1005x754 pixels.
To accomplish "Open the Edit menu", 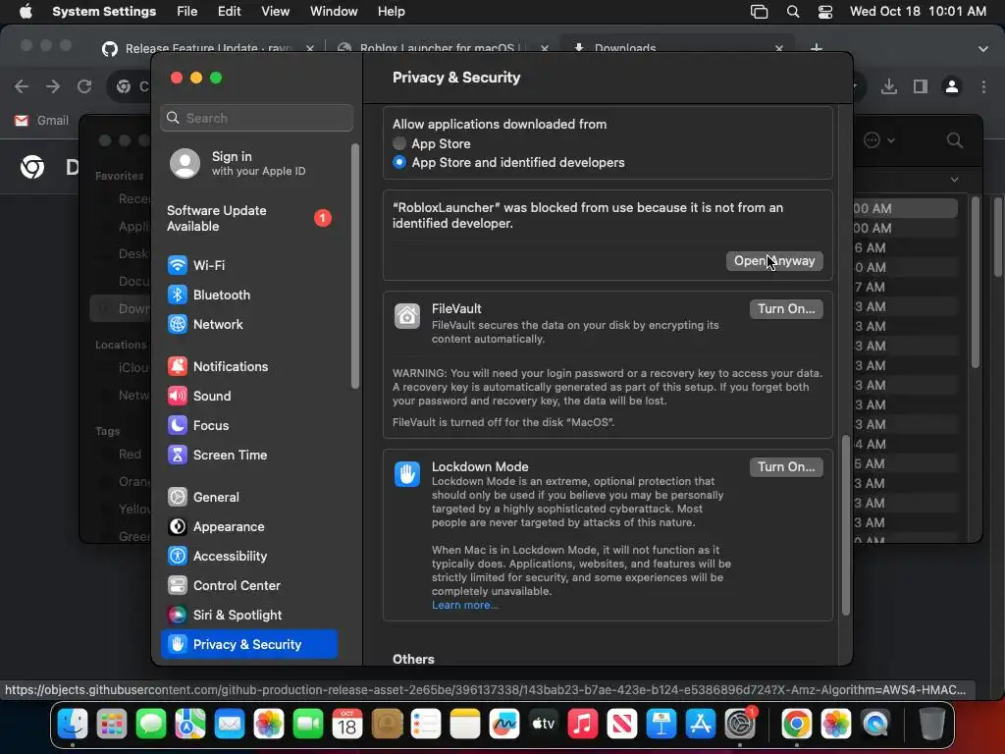I will coord(229,11).
